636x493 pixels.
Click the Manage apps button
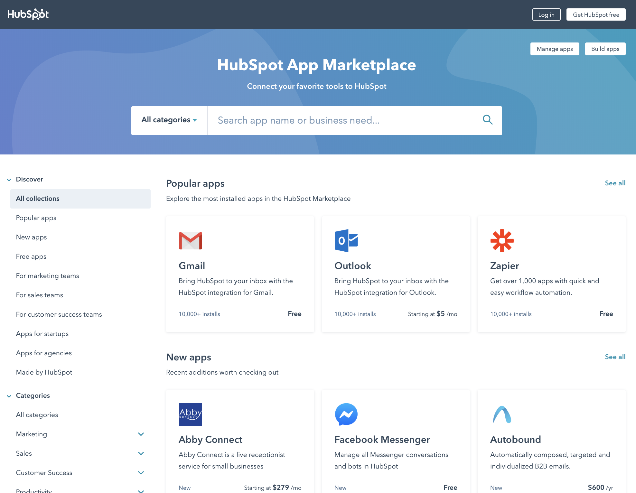[555, 49]
